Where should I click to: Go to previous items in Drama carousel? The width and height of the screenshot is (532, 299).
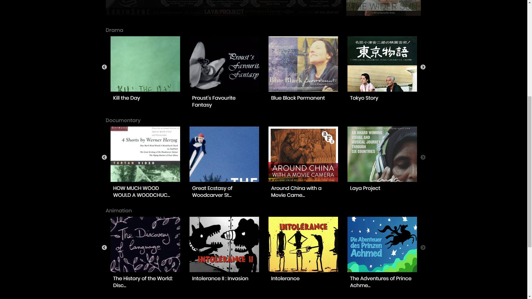tap(104, 67)
